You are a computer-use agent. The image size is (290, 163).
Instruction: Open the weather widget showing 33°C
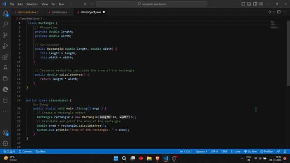(10, 158)
